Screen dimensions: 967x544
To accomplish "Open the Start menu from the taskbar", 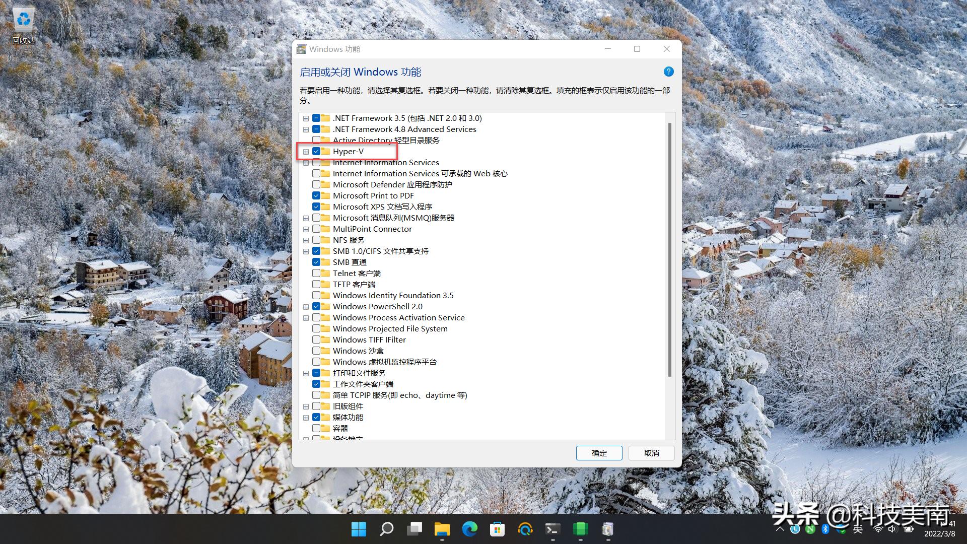I will 359,529.
